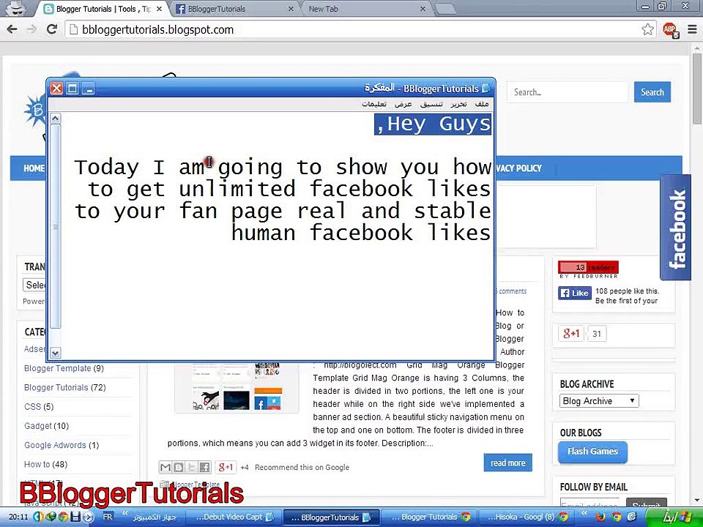Viewport: 703px width, 527px height.
Task: Switch to the BBloggerTutorials Facebook tab
Action: tap(234, 9)
